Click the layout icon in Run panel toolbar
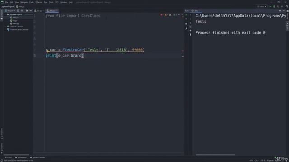Screen dimensions: 289x162 coord(186,24)
